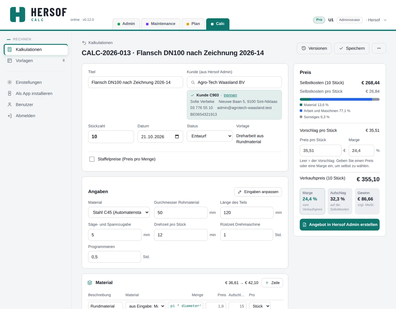The height and width of the screenshot is (309, 396).
Task: Open the Stück unit dropdown
Action: pos(260,306)
